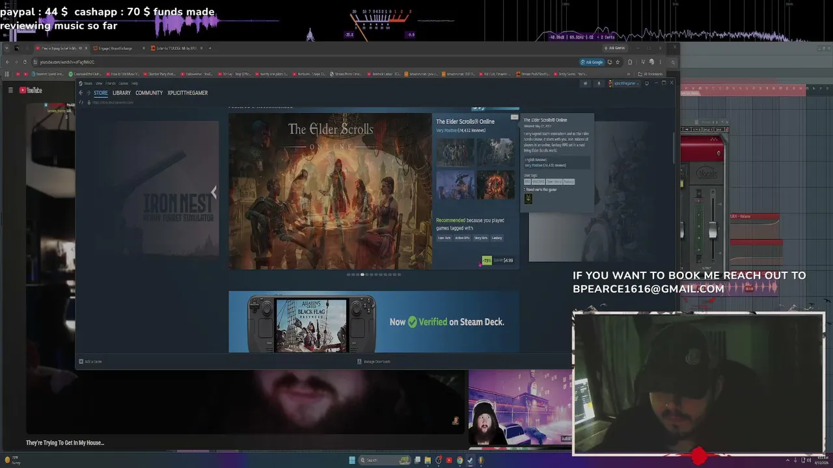Viewport: 833px width, 468px height.
Task: Click the Ask Gemini button in Chrome
Action: pyautogui.click(x=615, y=48)
